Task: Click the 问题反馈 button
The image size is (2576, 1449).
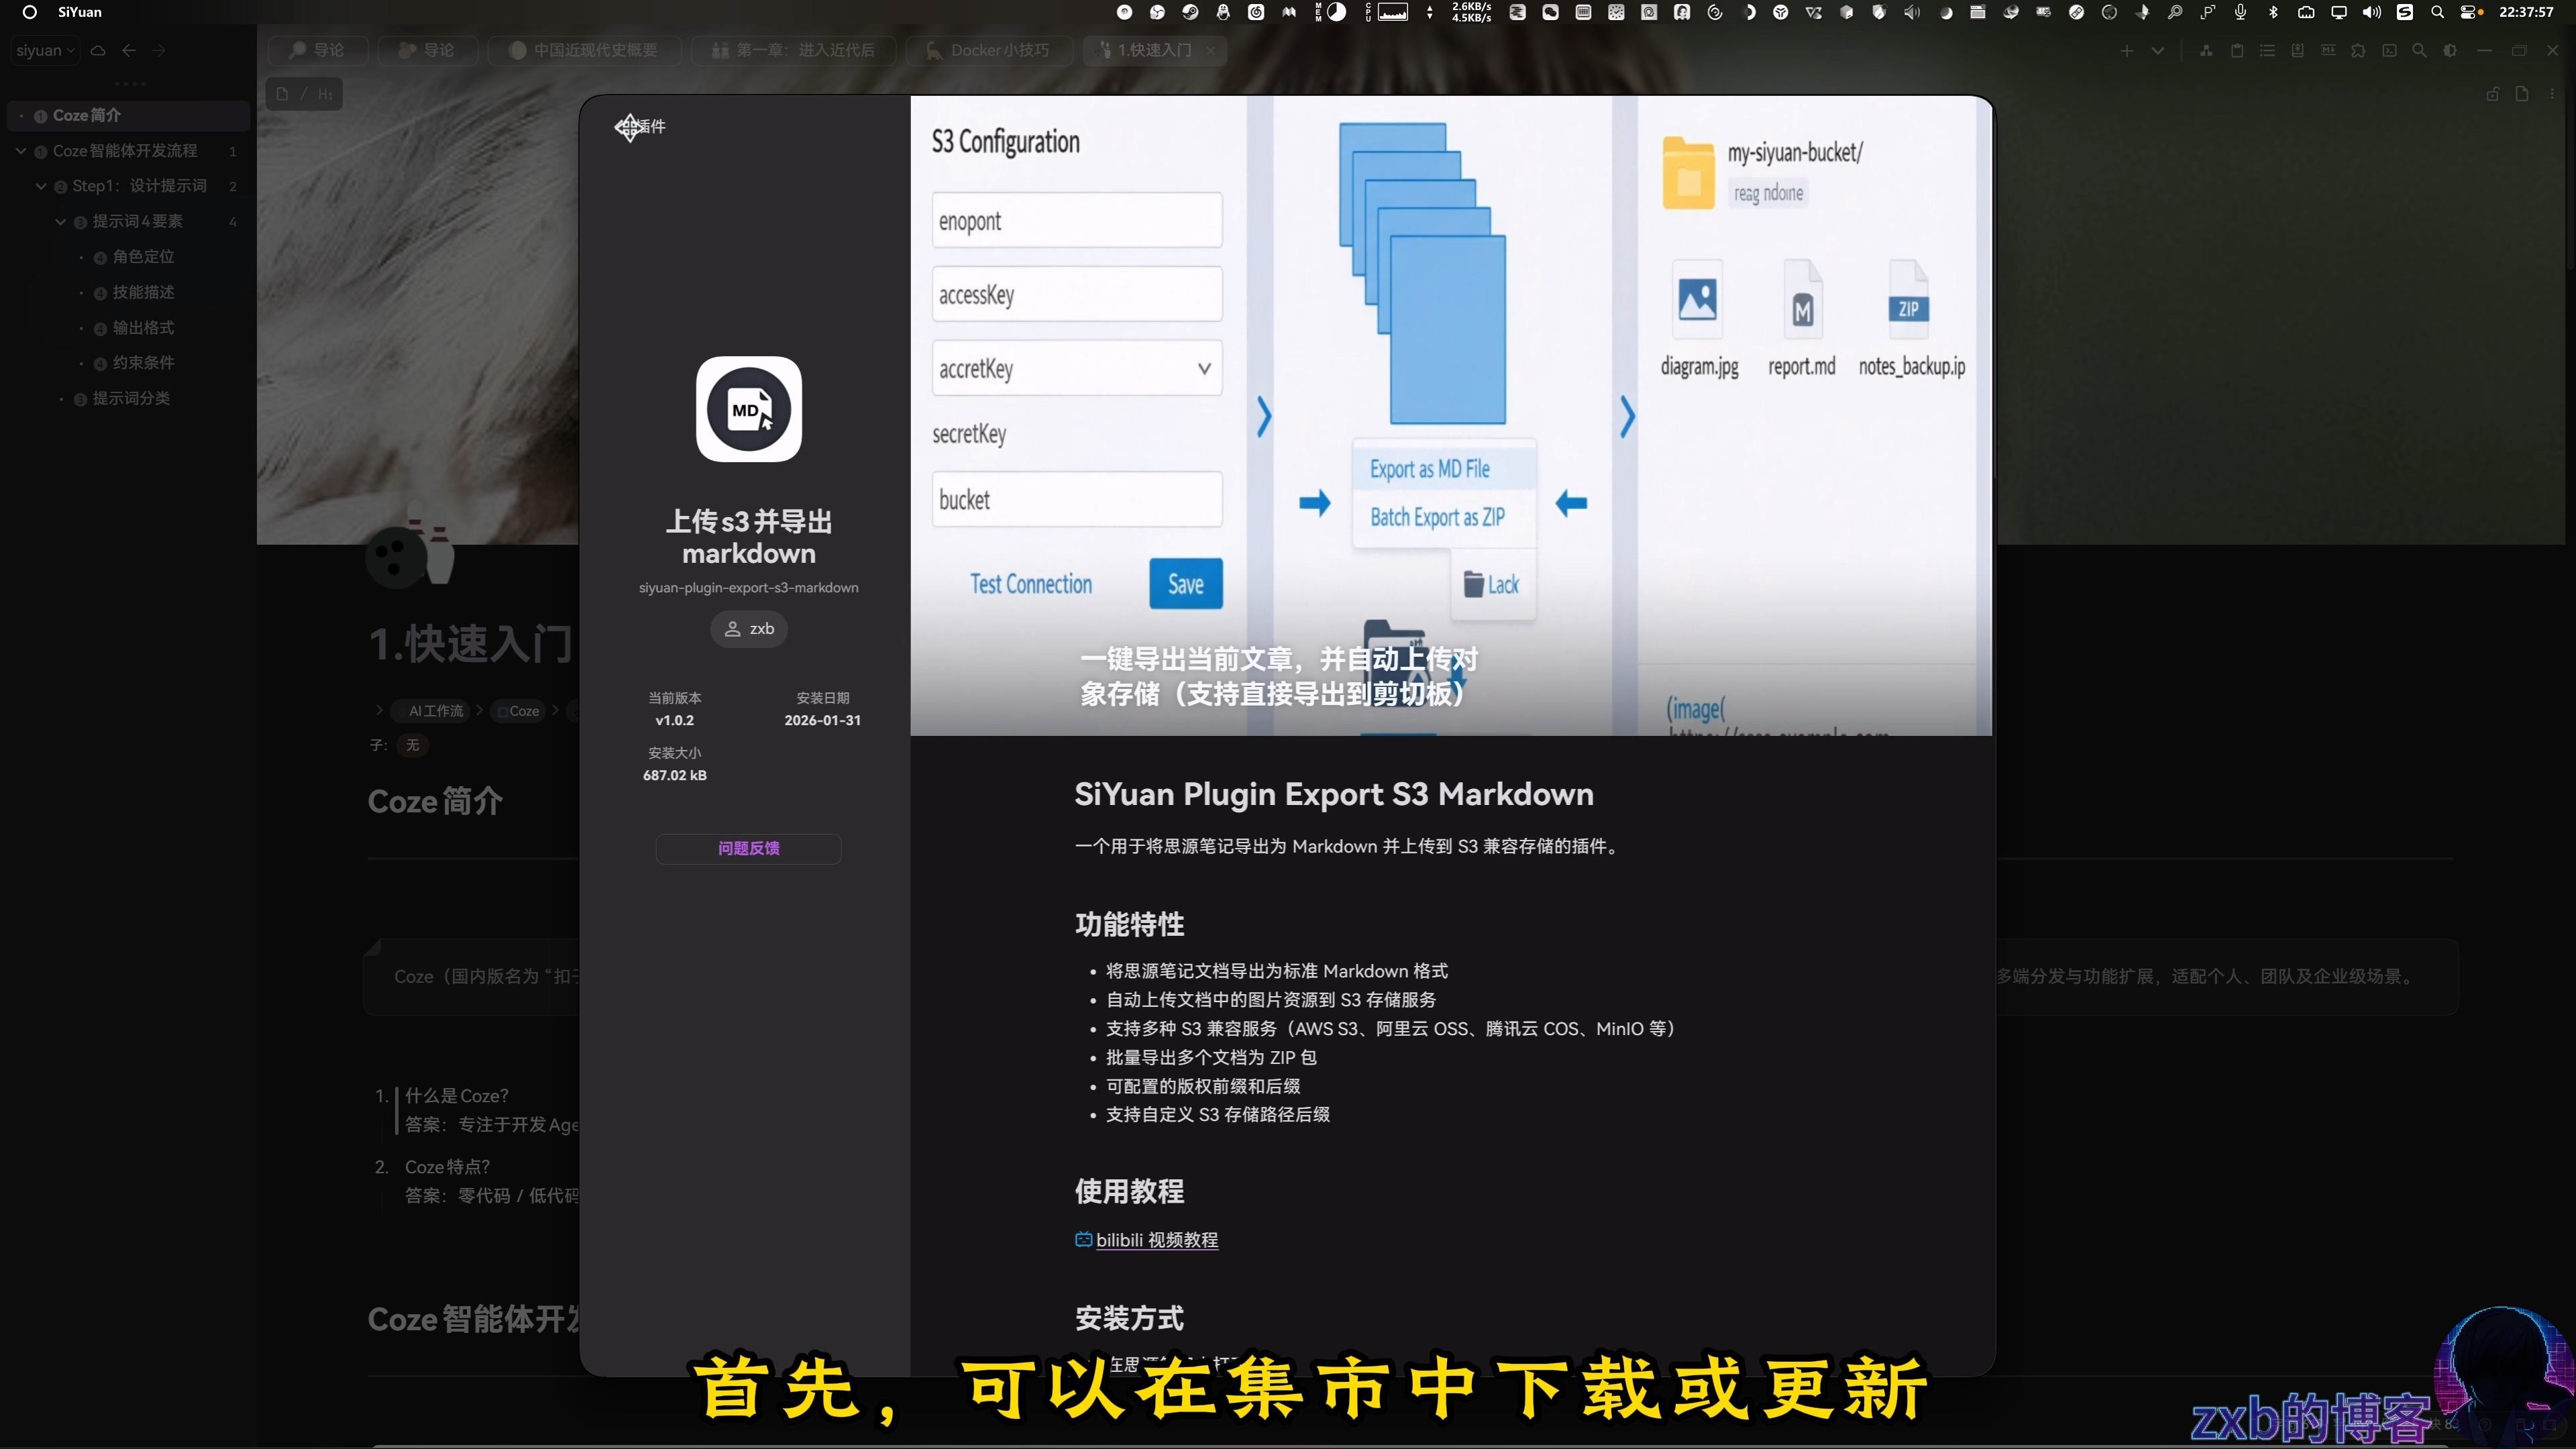Action: pyautogui.click(x=748, y=848)
